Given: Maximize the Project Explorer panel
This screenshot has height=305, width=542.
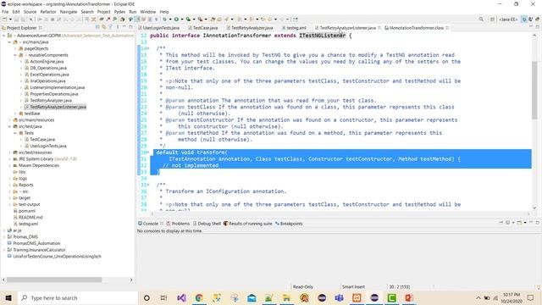Looking at the screenshot, I should [130, 27].
